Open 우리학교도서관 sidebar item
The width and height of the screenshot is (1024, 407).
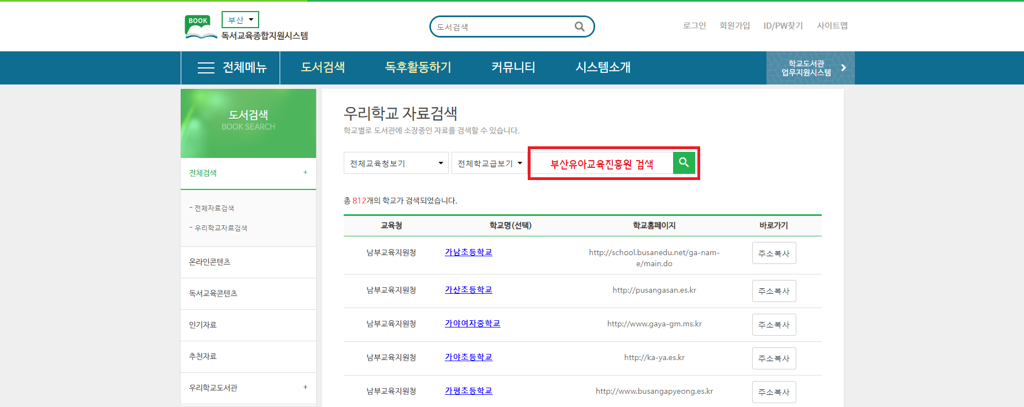(x=248, y=388)
